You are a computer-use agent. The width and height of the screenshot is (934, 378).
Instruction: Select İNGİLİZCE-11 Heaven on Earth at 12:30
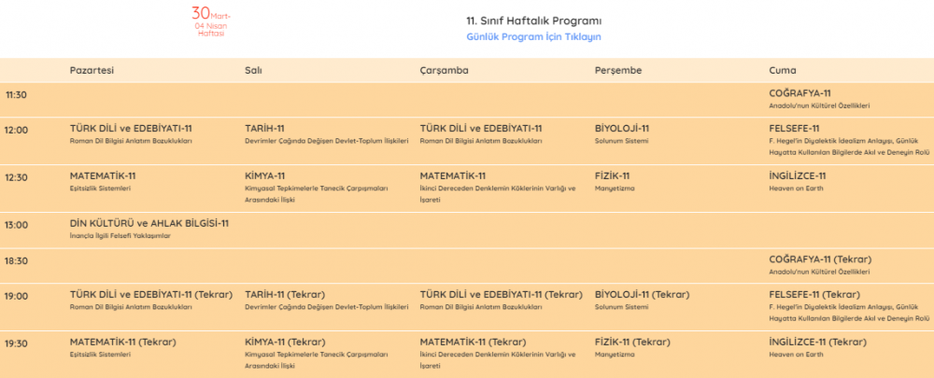(x=798, y=175)
